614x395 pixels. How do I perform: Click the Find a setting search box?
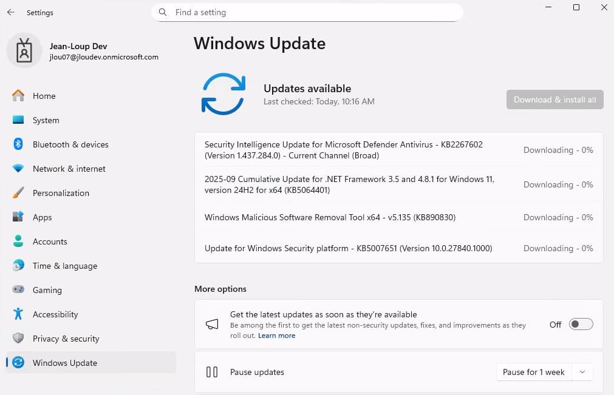point(307,12)
